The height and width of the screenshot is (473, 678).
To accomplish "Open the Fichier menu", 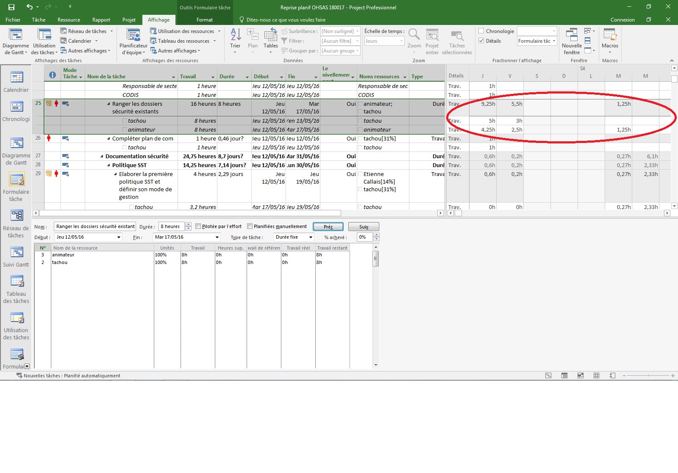I will 13,20.
